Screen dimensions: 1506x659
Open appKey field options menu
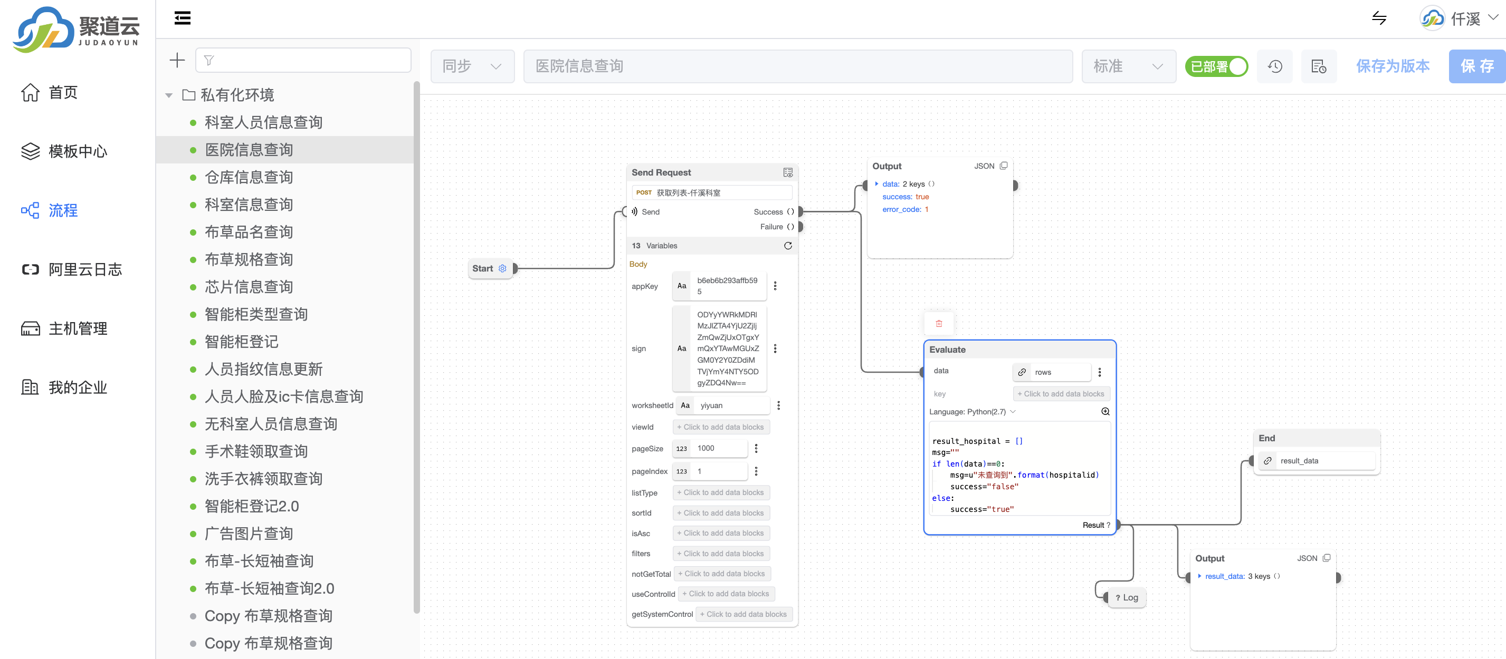(x=775, y=286)
